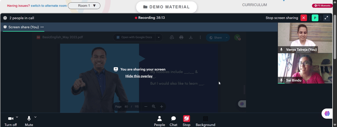
Task: Click the brain assistant icon at right edge
Action: [327, 114]
